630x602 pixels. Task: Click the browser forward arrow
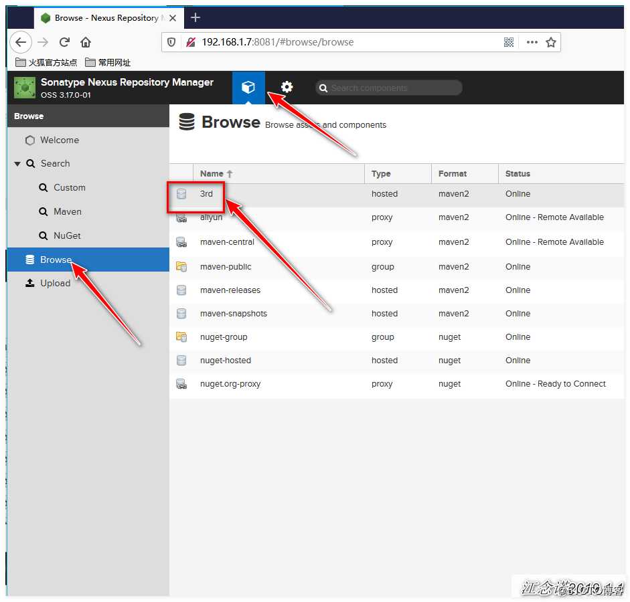coord(43,41)
